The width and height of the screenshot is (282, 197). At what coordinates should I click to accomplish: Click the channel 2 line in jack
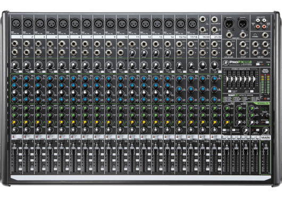coord(27,44)
